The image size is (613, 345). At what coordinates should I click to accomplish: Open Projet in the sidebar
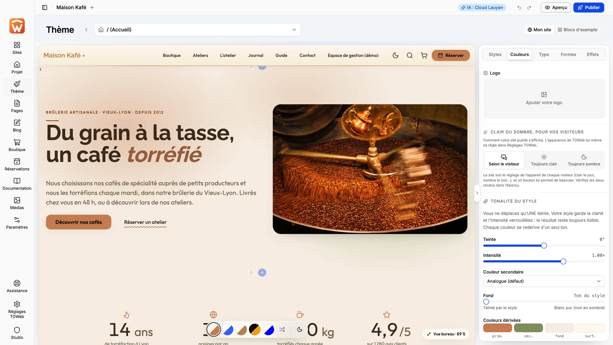[x=17, y=68]
